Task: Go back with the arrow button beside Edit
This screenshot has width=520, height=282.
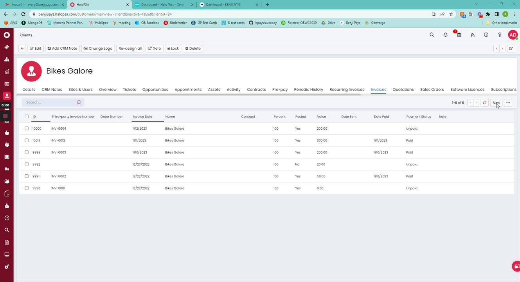Action: point(22,49)
